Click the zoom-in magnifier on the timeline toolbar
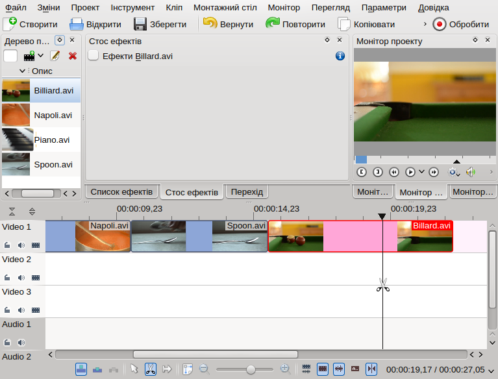Screen dimensions: 498x379 pyautogui.click(x=284, y=369)
